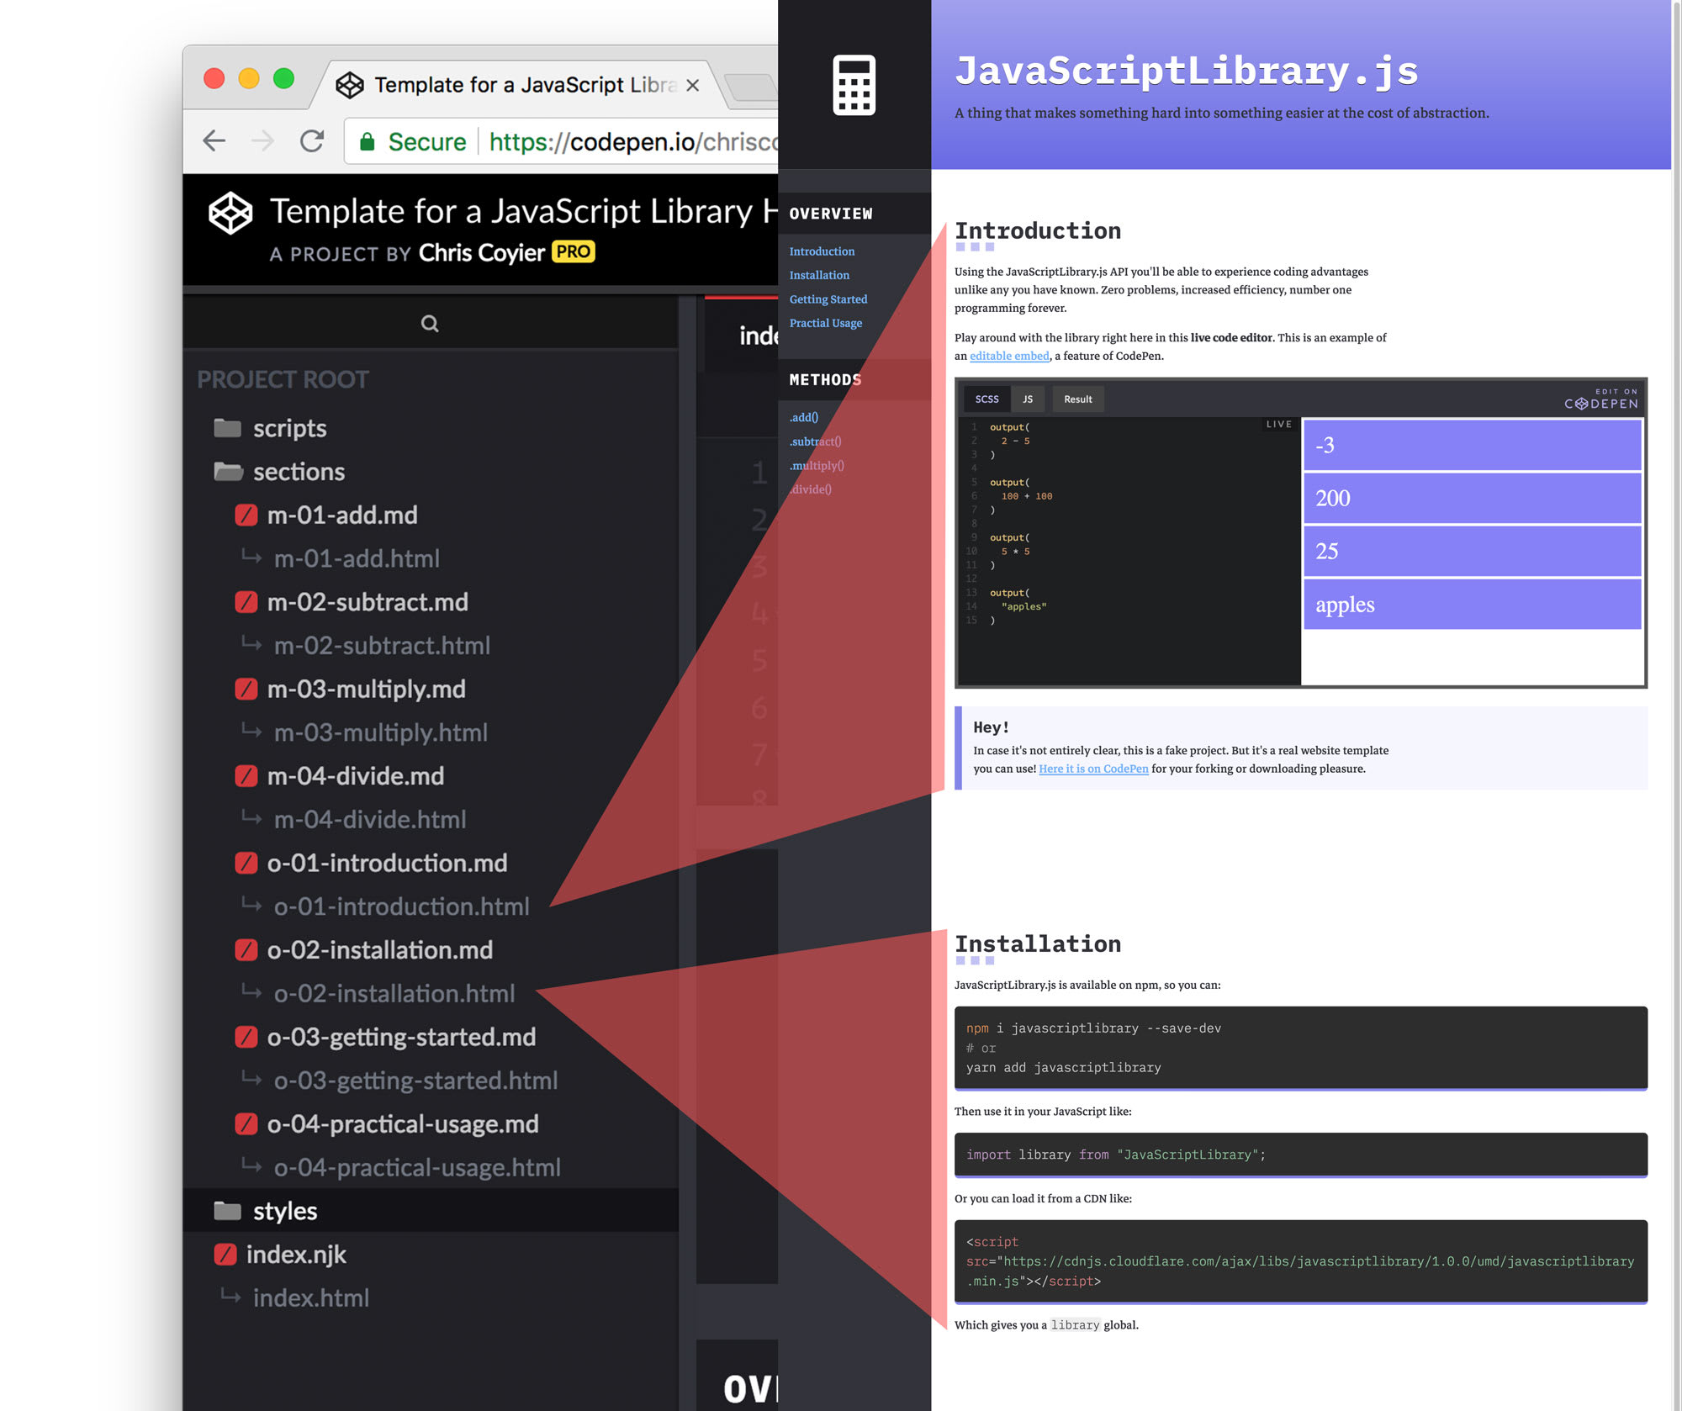Click Installation in the Overview navigation
This screenshot has width=1682, height=1411.
818,275
